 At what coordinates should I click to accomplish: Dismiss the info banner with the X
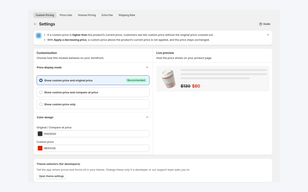(x=268, y=35)
